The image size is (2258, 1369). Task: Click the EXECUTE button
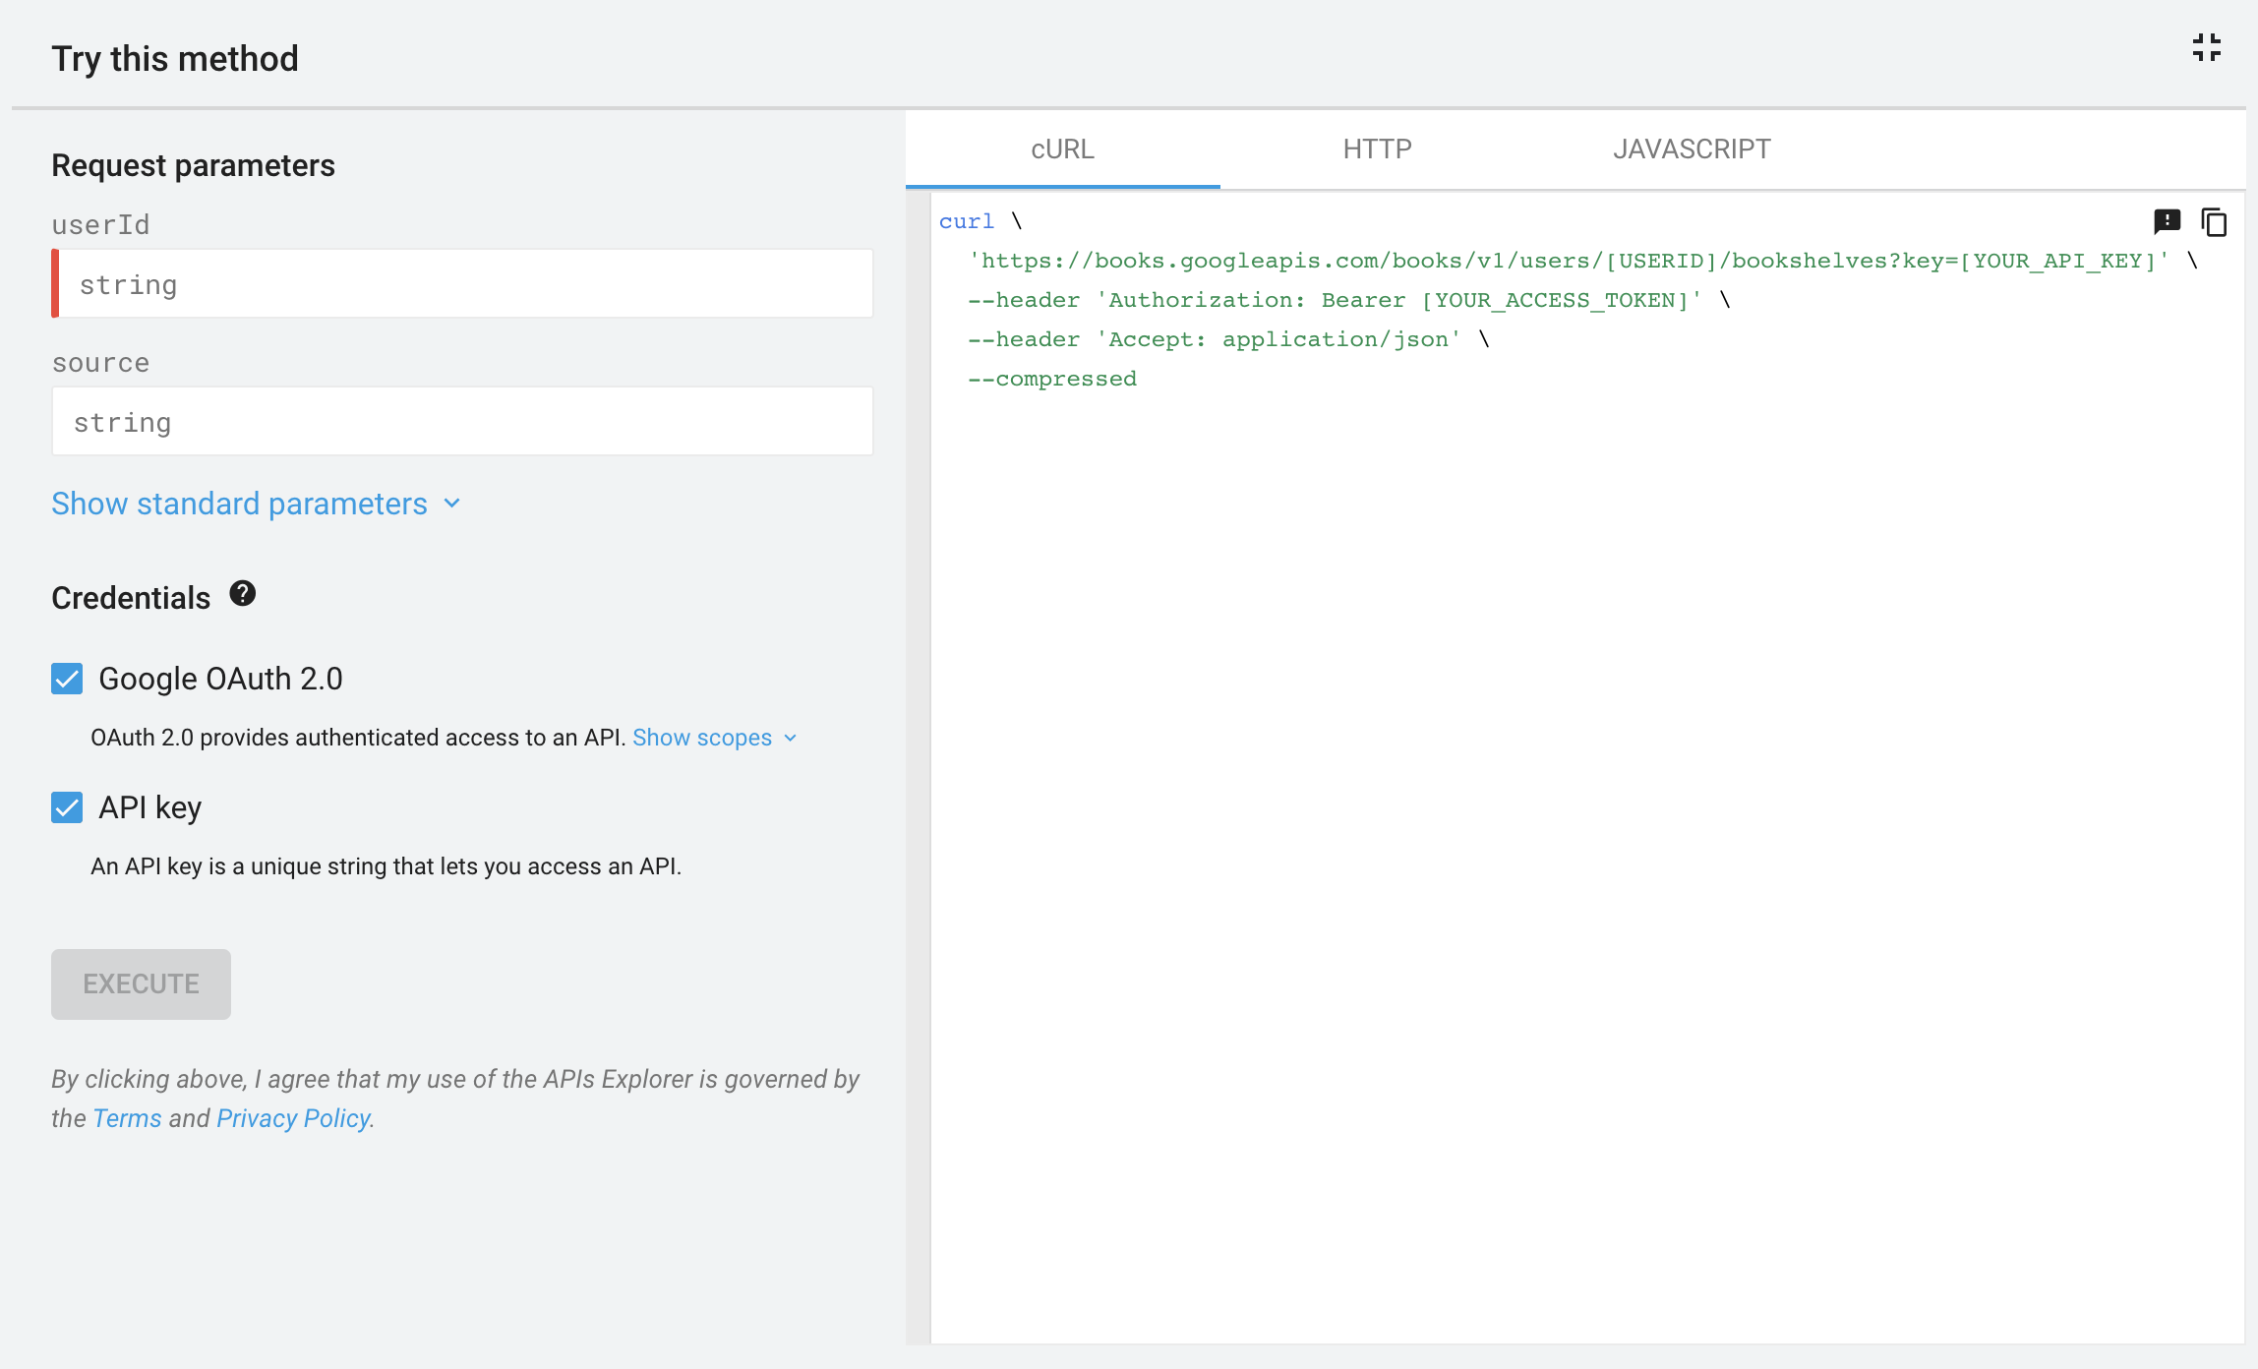141,983
